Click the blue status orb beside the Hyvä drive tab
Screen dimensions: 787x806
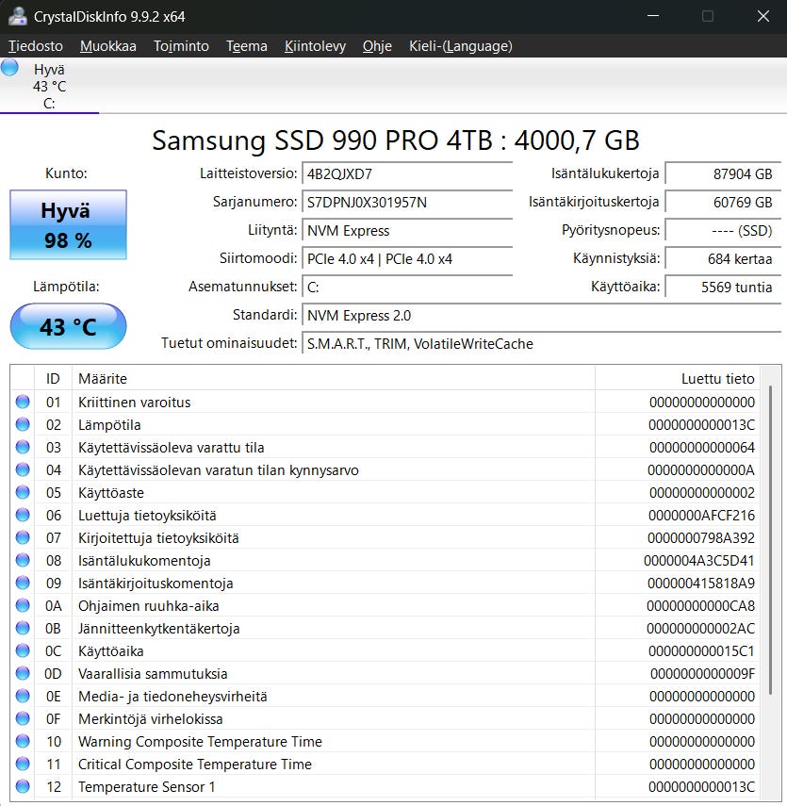click(9, 67)
